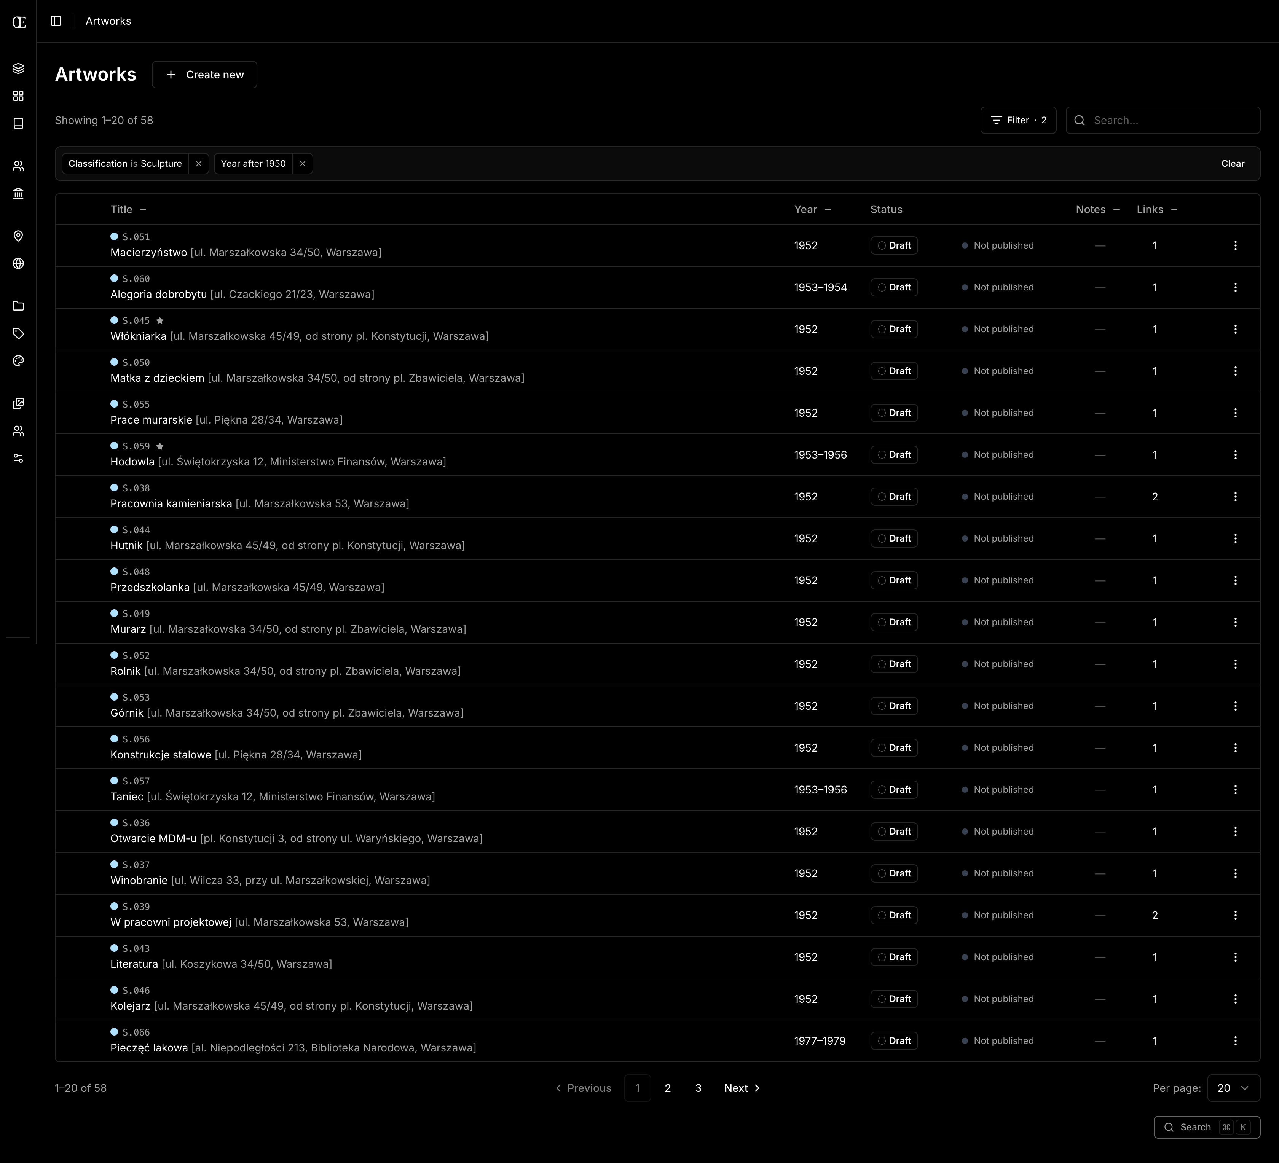Remove the Year after 1950 filter
Image resolution: width=1279 pixels, height=1163 pixels.
tap(303, 164)
